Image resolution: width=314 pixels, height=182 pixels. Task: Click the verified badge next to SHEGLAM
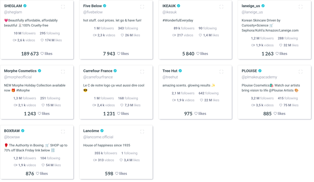(x=25, y=6)
